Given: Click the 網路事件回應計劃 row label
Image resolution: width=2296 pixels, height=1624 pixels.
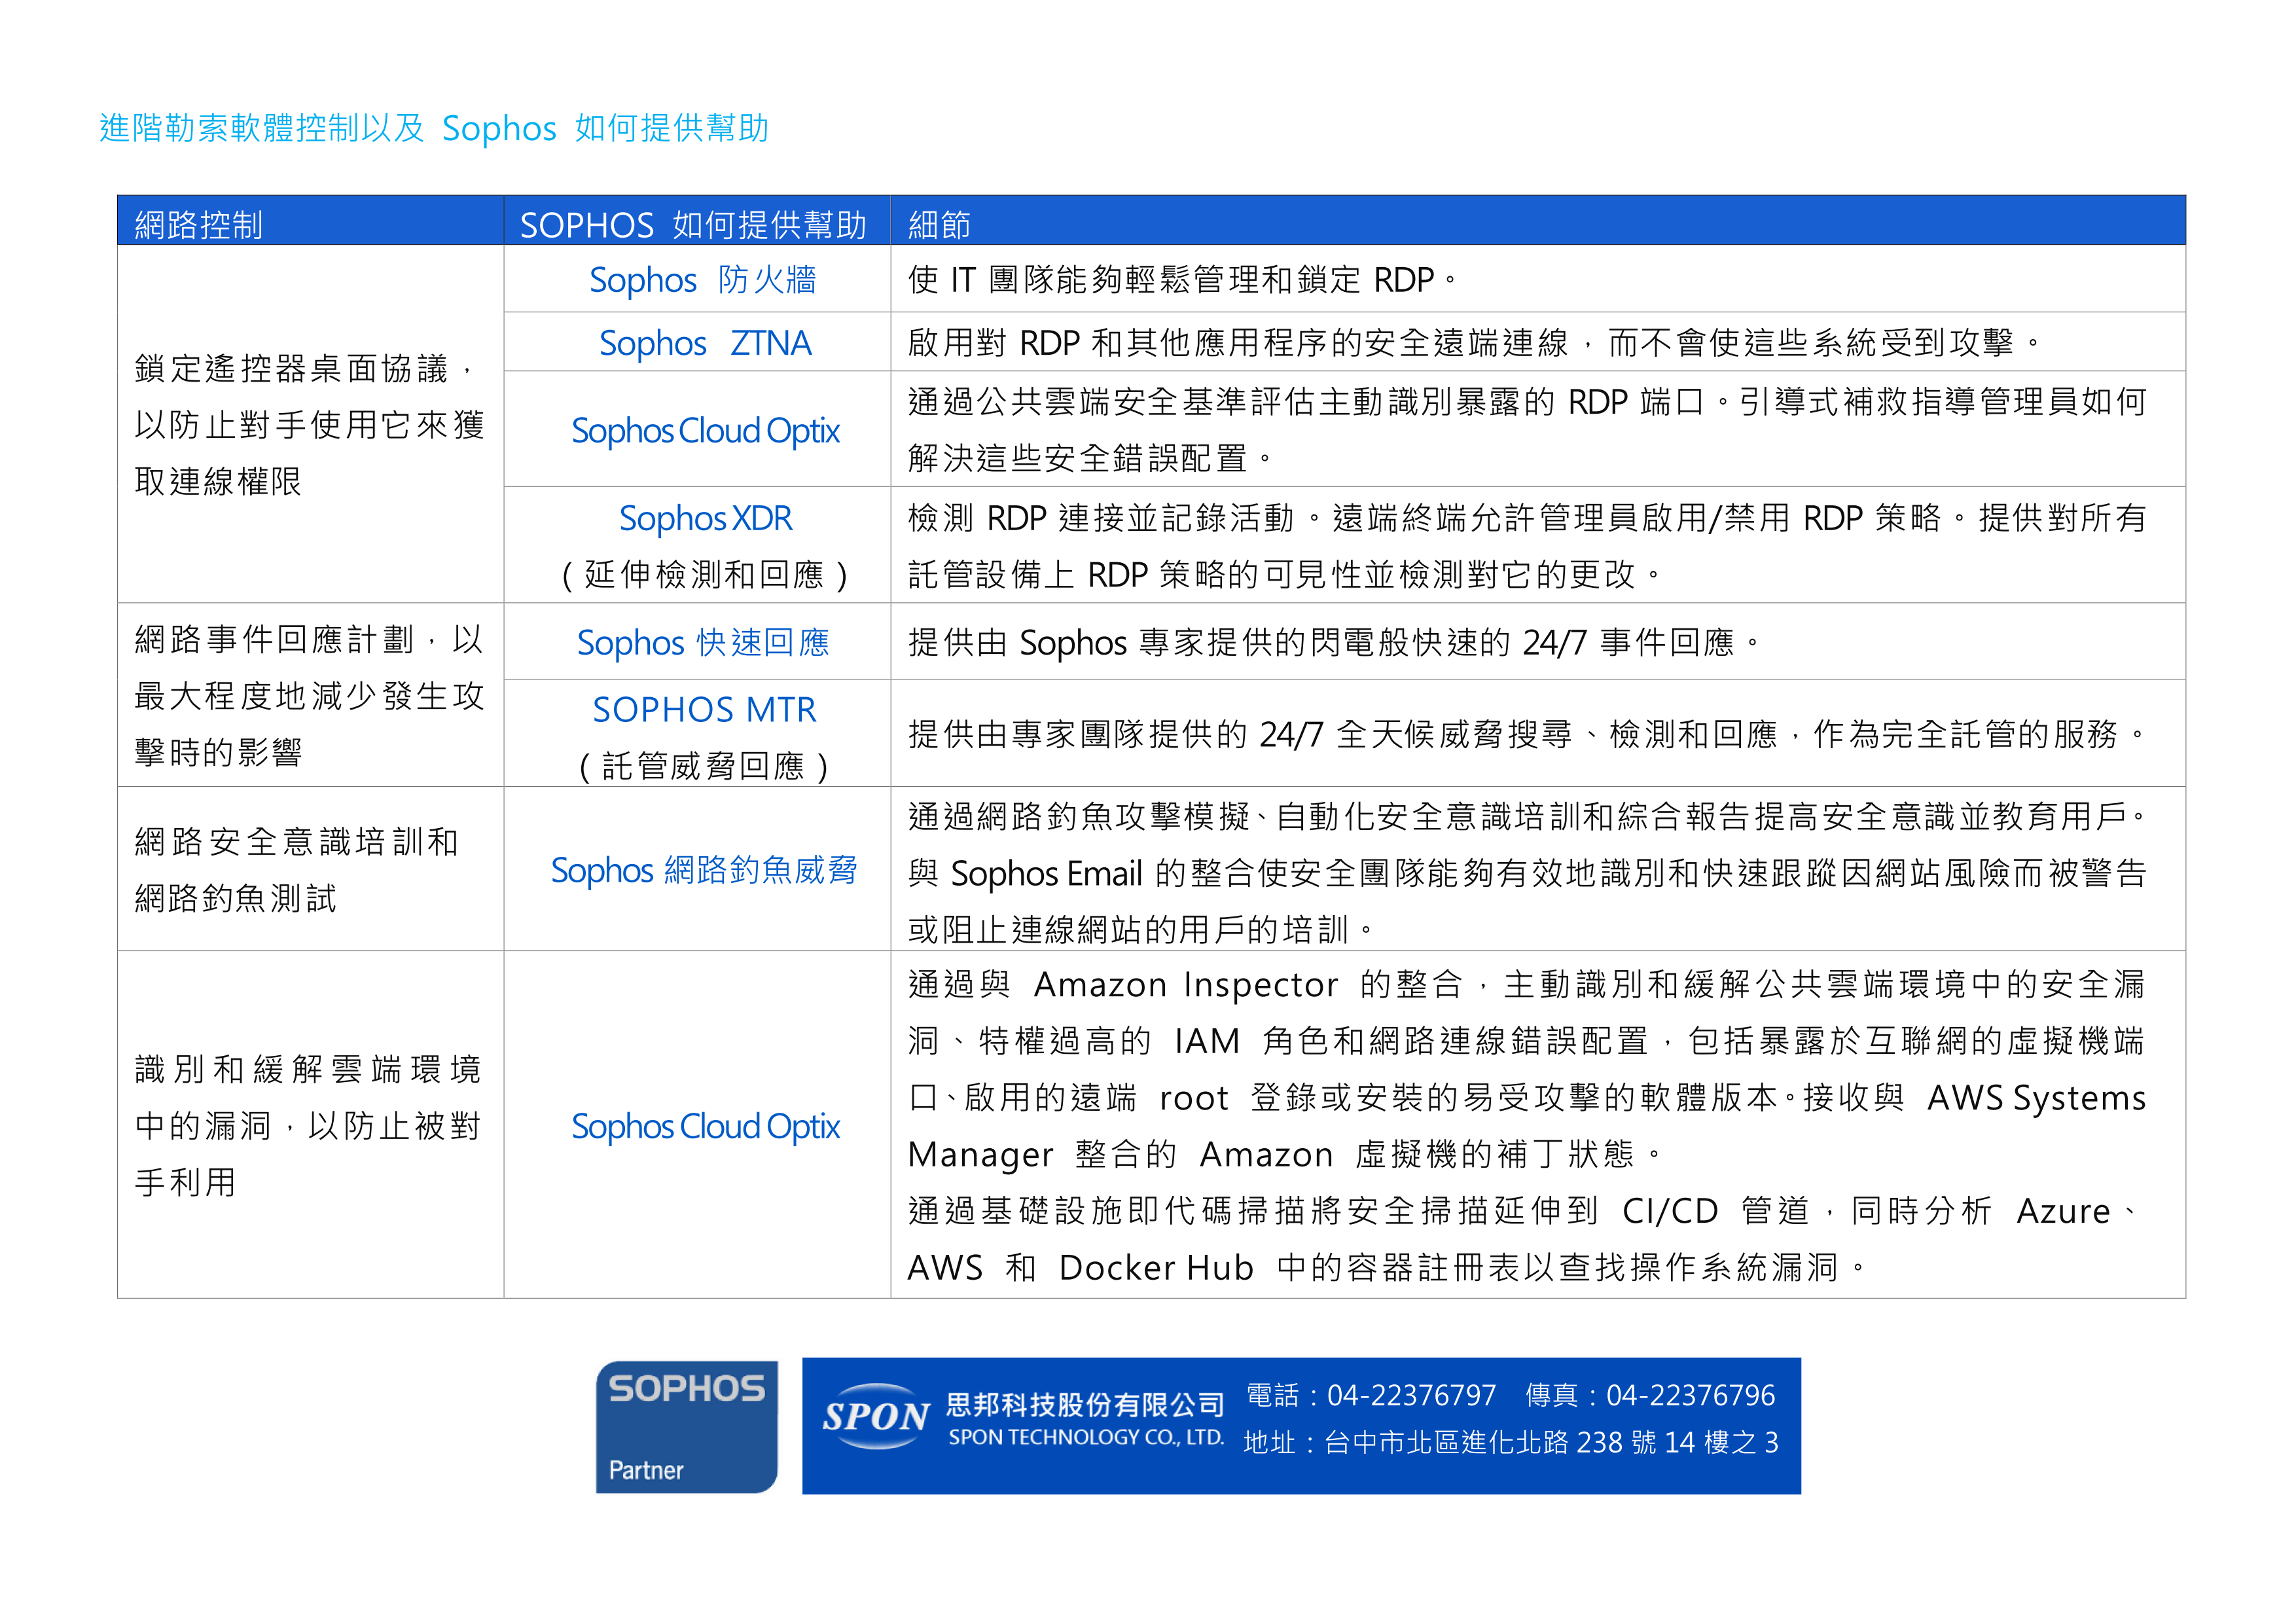Looking at the screenshot, I should pyautogui.click(x=309, y=695).
